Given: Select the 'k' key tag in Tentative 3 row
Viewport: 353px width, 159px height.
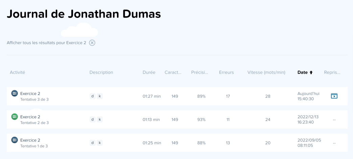Looking at the screenshot, I should [99, 96].
